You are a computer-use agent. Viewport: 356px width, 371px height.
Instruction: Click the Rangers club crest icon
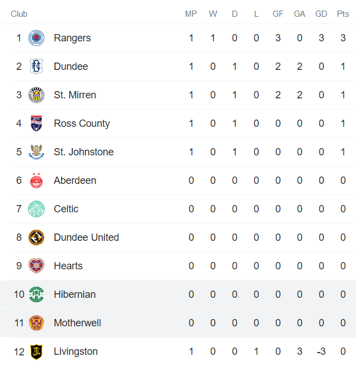pos(36,38)
